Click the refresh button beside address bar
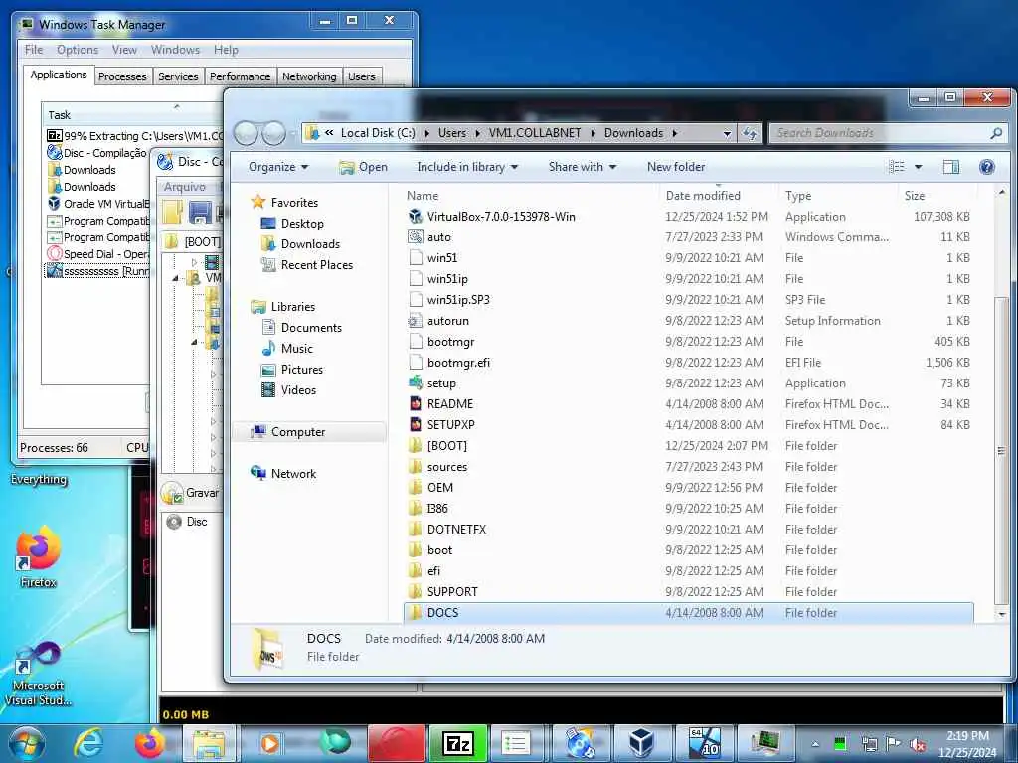1018x763 pixels. click(x=750, y=133)
